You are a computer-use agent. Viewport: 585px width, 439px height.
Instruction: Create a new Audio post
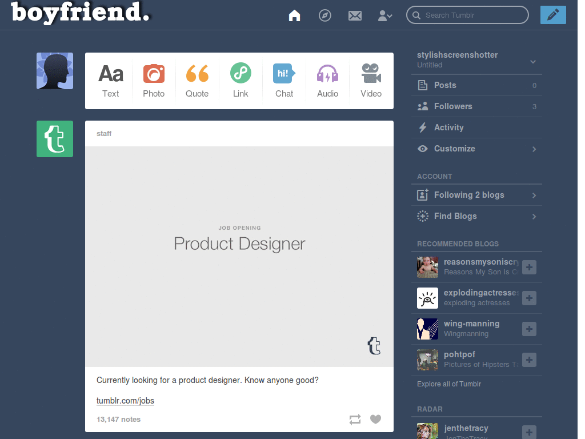[x=327, y=81]
